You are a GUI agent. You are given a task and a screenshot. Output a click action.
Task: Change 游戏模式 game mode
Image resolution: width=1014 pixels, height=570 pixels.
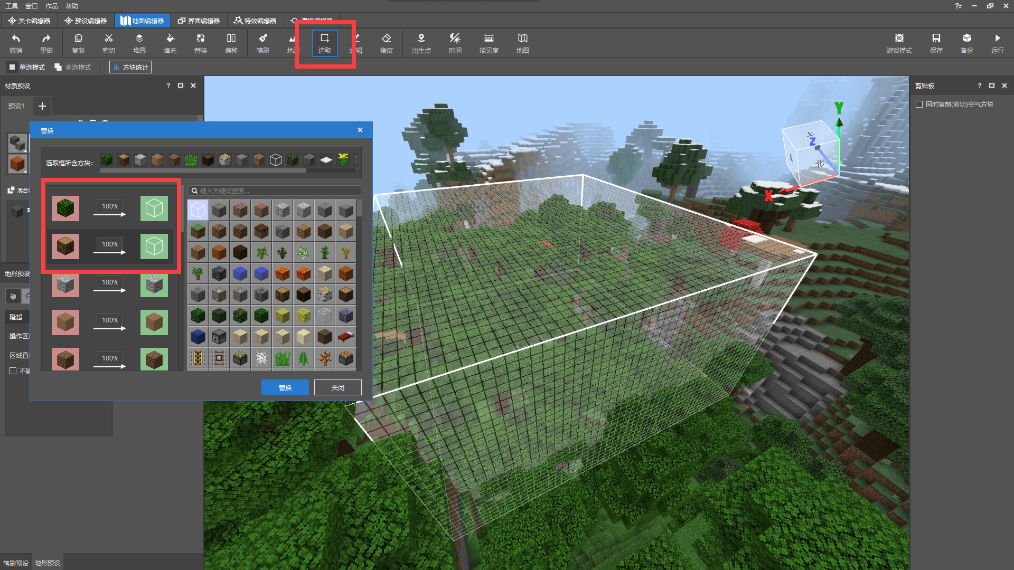899,43
